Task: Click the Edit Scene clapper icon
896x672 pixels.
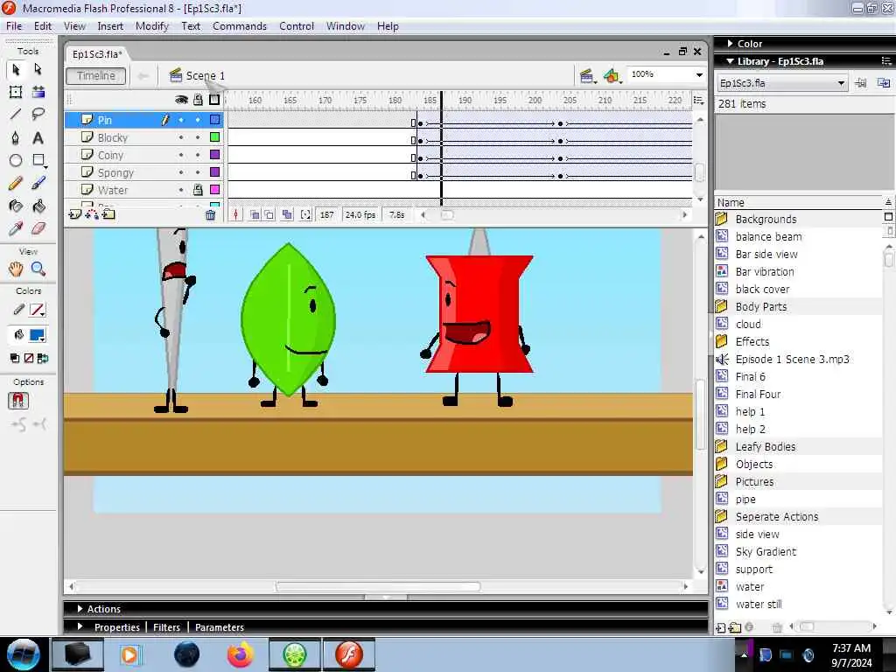Action: 586,75
